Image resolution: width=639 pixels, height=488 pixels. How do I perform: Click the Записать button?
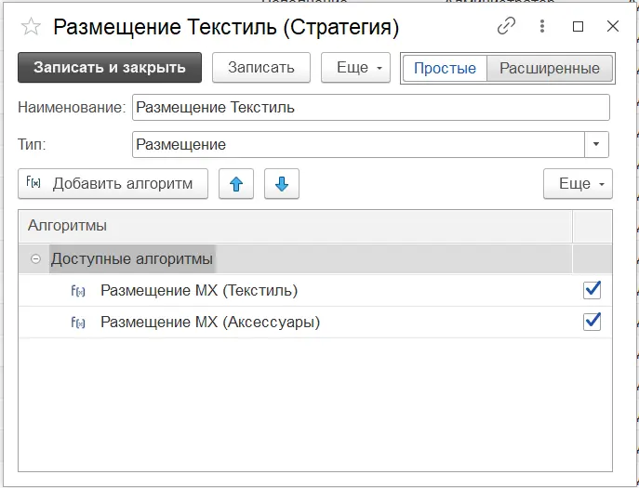(x=261, y=67)
